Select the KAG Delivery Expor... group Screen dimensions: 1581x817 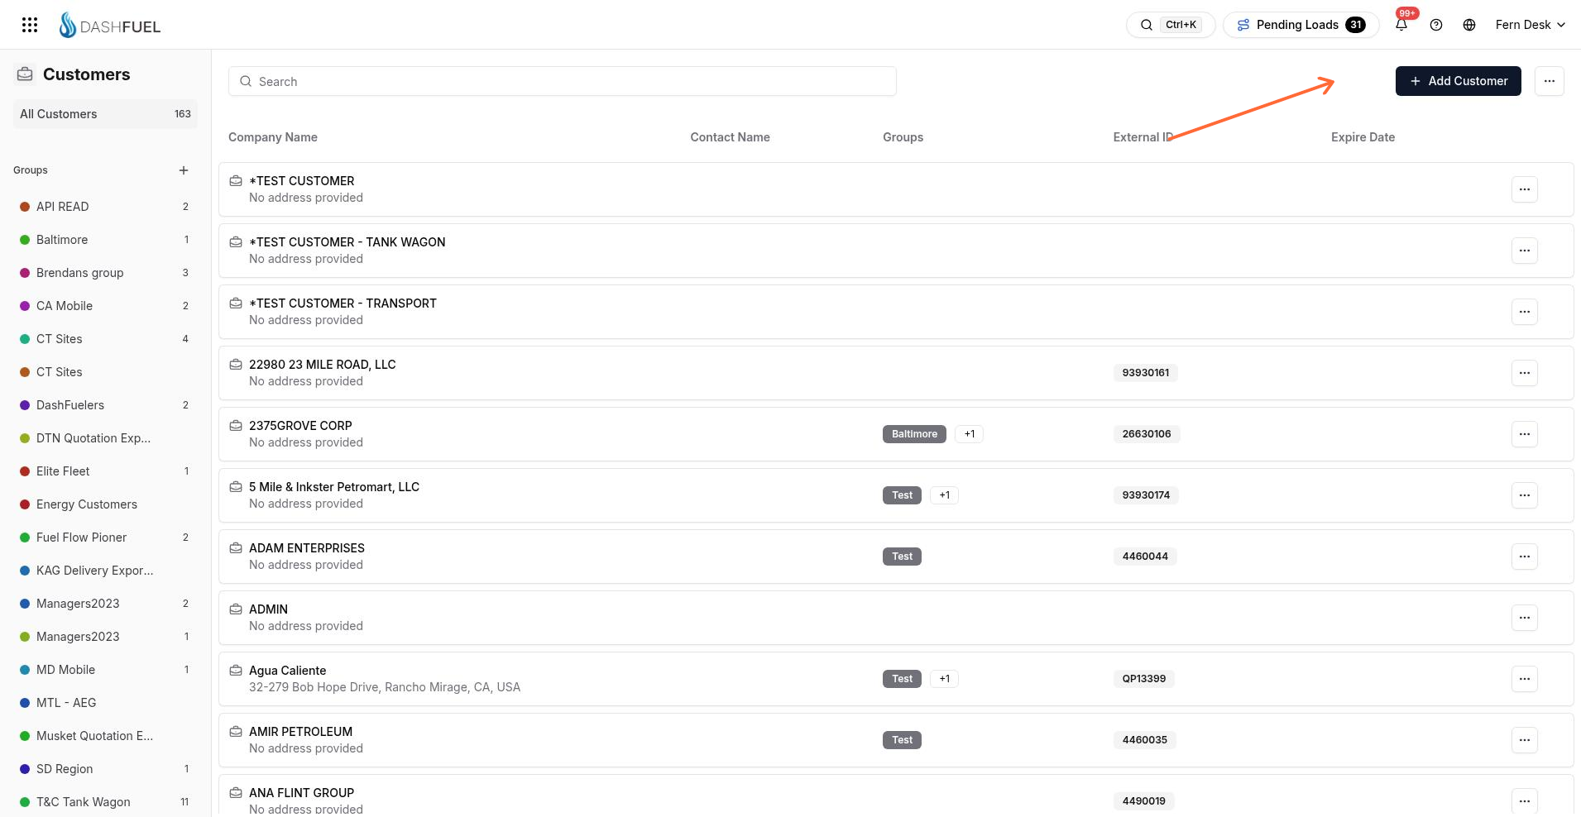pos(105,571)
